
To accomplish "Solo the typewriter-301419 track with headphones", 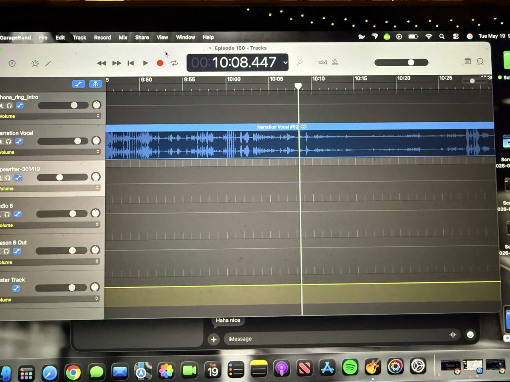I will (x=8, y=178).
